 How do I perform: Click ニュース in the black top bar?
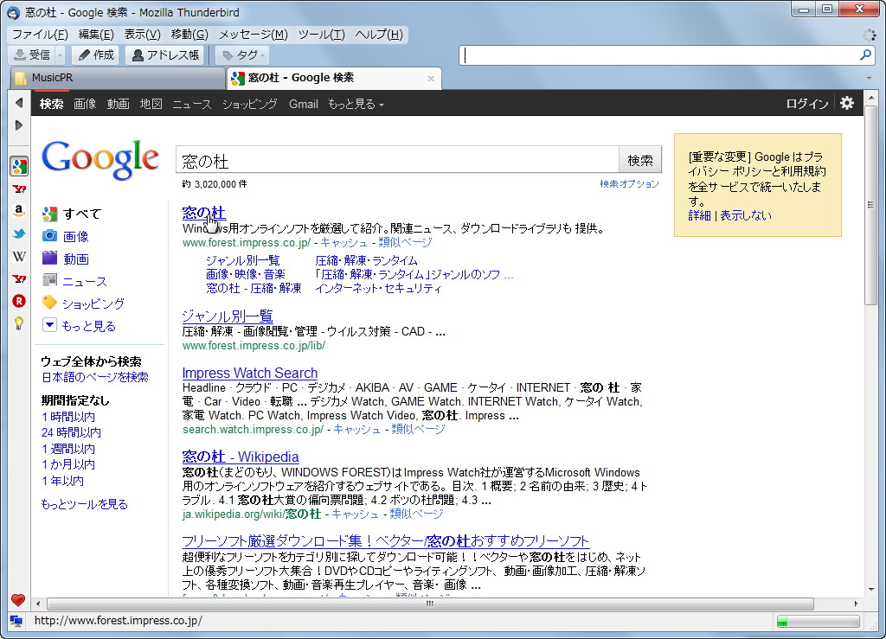coord(192,104)
